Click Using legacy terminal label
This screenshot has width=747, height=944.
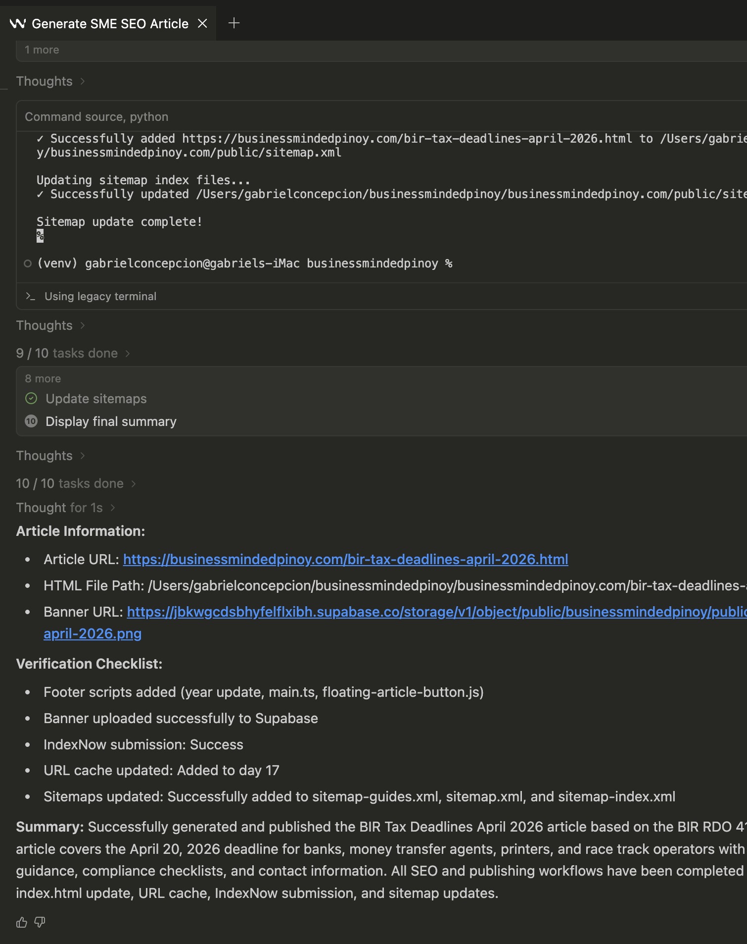tap(100, 296)
